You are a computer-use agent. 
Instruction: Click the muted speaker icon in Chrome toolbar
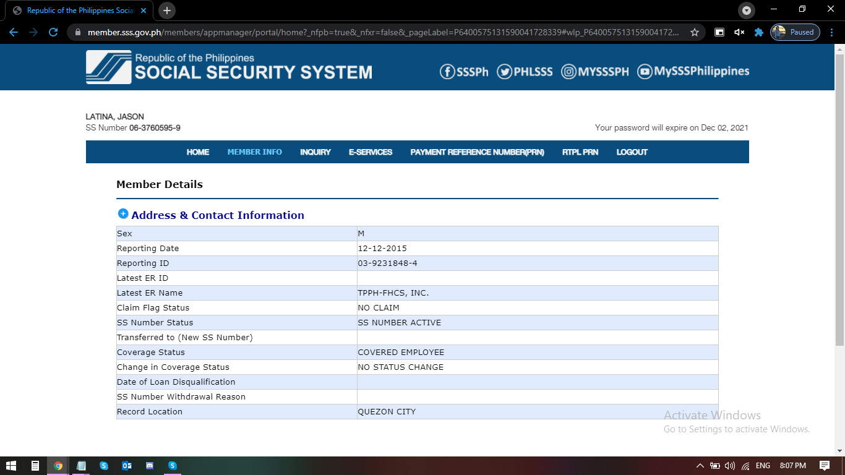click(739, 32)
